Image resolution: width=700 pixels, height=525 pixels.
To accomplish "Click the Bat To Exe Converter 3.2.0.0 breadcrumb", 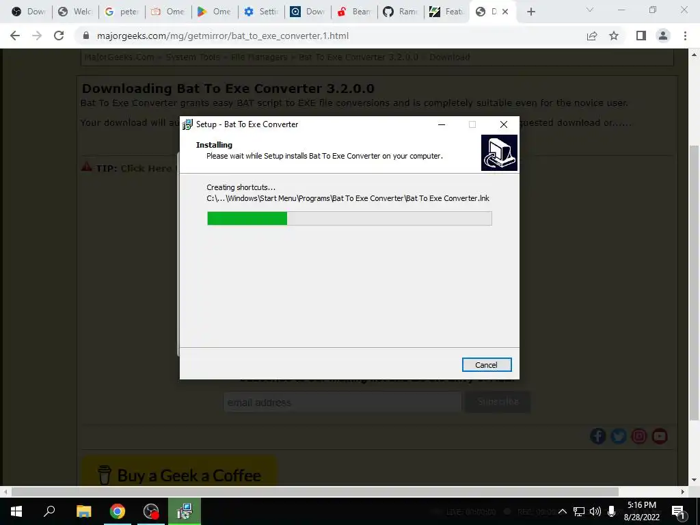I will coord(358,57).
